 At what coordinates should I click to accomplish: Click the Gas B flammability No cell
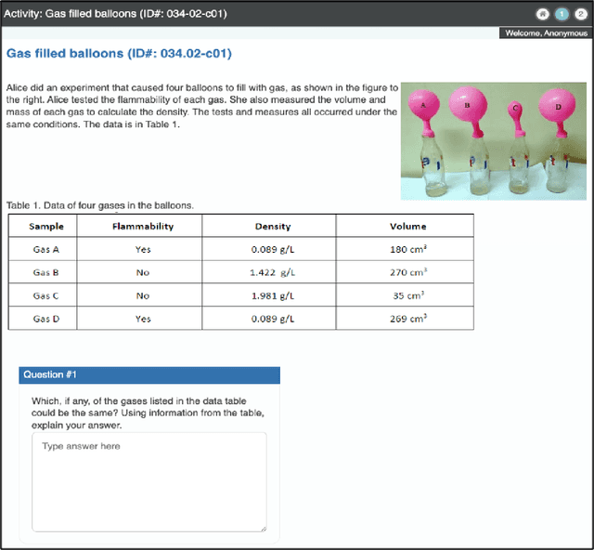coord(139,272)
